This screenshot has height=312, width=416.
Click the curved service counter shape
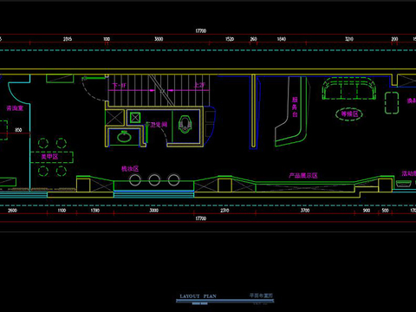tap(290, 112)
